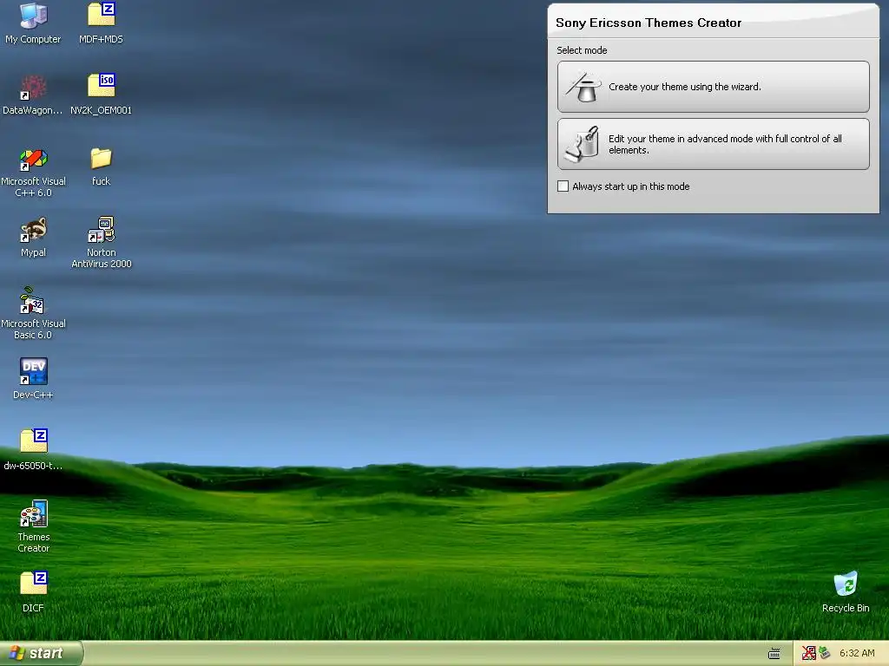
Task: Enable Always start up in this mode
Action: [563, 186]
